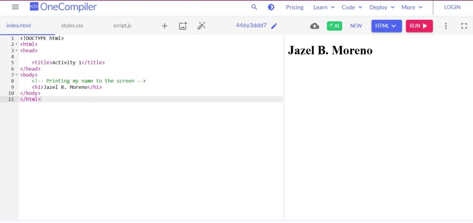Open the hamburger navigation menu

click(x=15, y=7)
